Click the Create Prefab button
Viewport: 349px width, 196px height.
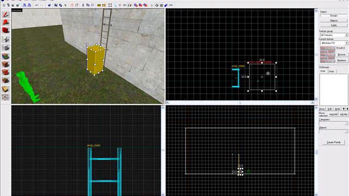pos(334,142)
